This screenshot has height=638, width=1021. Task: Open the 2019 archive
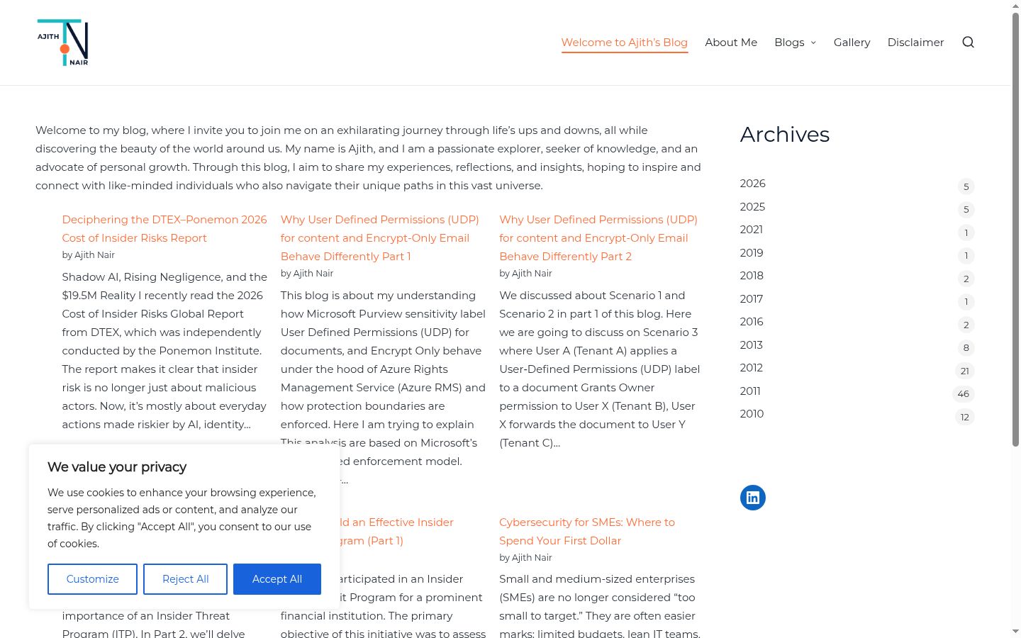pyautogui.click(x=752, y=253)
